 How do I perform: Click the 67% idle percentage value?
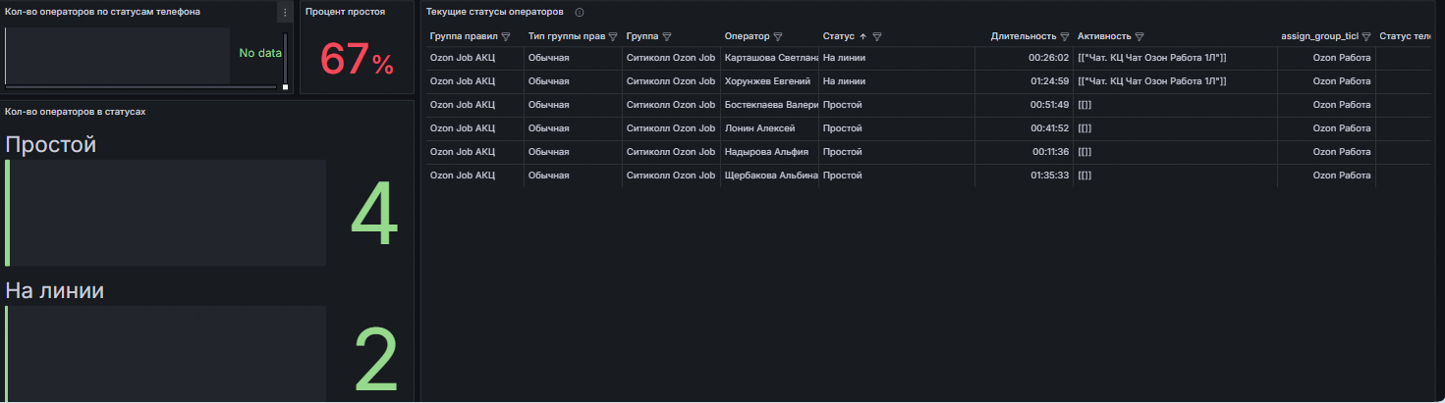coord(357,60)
